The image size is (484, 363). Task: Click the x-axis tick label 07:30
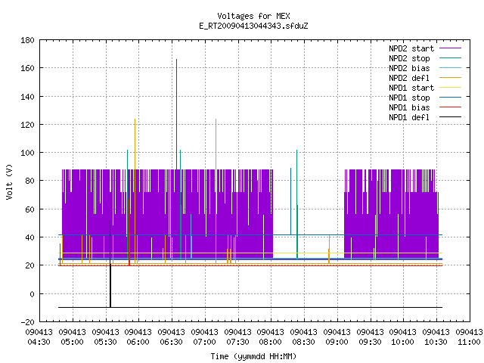[x=237, y=342]
